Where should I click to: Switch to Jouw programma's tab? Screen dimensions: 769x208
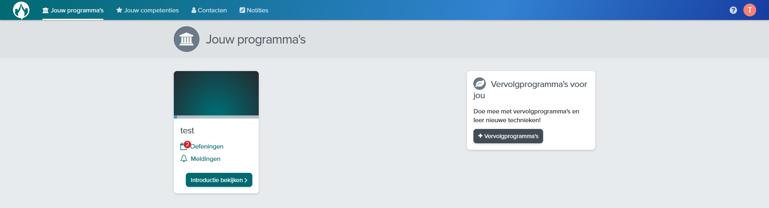[73, 10]
